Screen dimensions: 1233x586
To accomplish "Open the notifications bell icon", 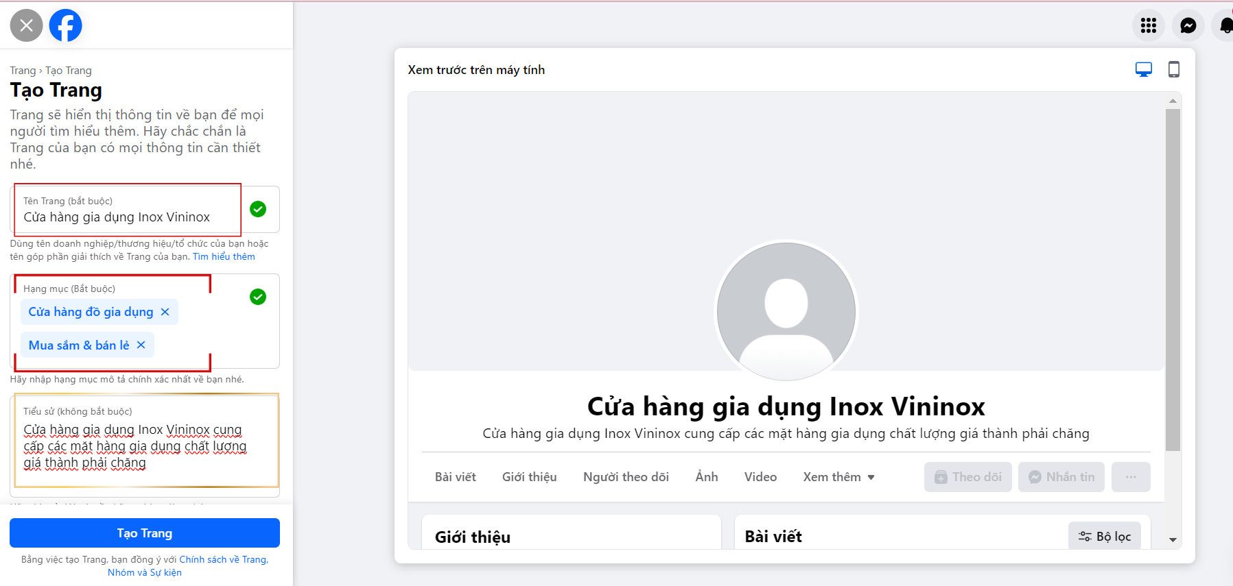I will (x=1225, y=25).
